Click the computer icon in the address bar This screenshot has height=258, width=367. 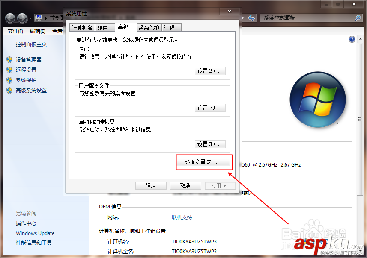39,18
